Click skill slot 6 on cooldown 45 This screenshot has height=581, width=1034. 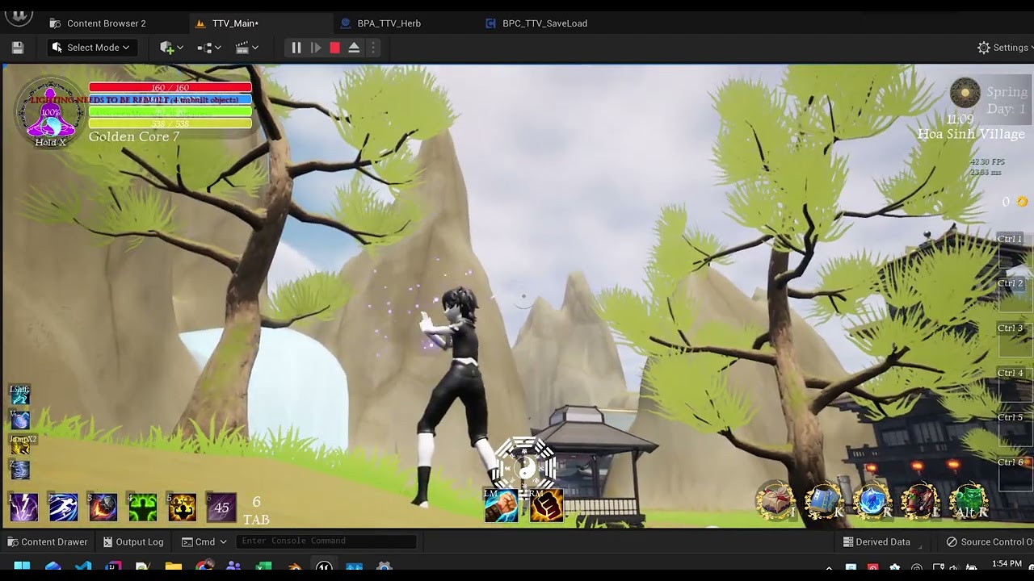tap(221, 508)
